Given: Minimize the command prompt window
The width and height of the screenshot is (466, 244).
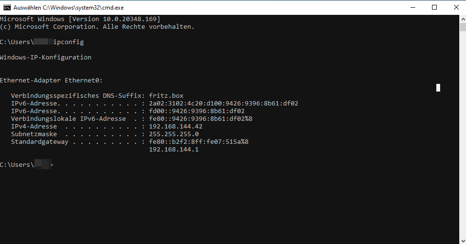Looking at the screenshot, I should point(412,8).
